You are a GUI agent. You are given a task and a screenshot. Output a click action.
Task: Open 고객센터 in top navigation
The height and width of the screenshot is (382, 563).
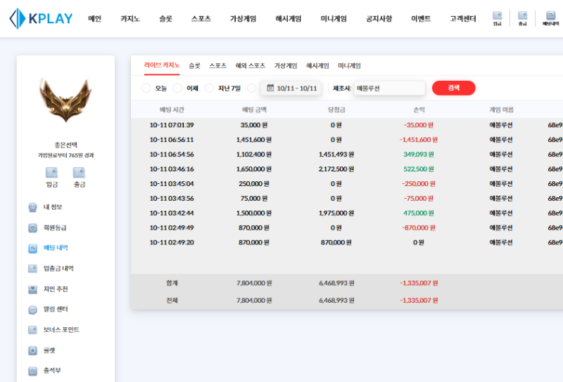click(463, 19)
